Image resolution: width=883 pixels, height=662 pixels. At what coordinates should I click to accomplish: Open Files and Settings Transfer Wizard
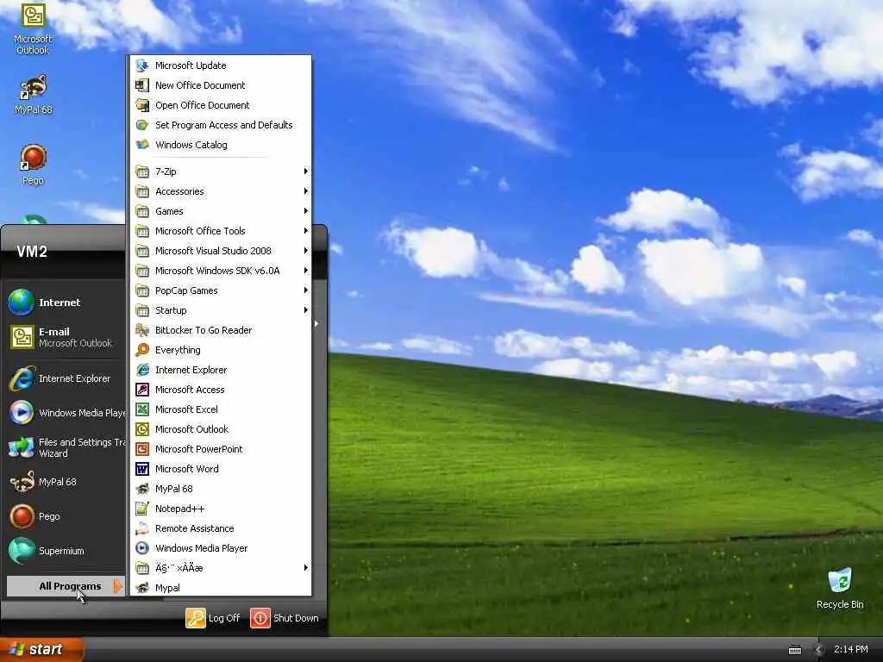click(x=66, y=447)
